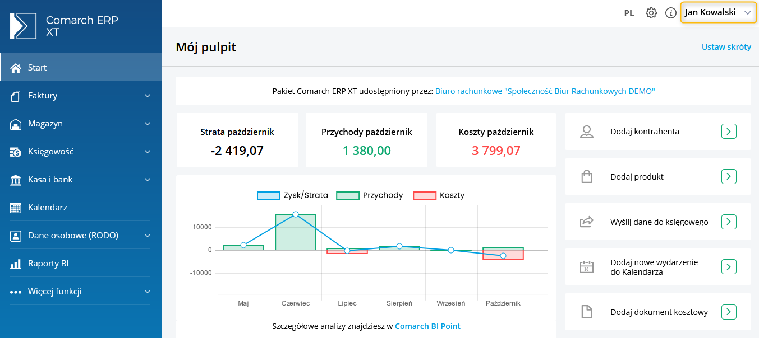Click the Dodaj kontrahenta person icon

(x=587, y=132)
